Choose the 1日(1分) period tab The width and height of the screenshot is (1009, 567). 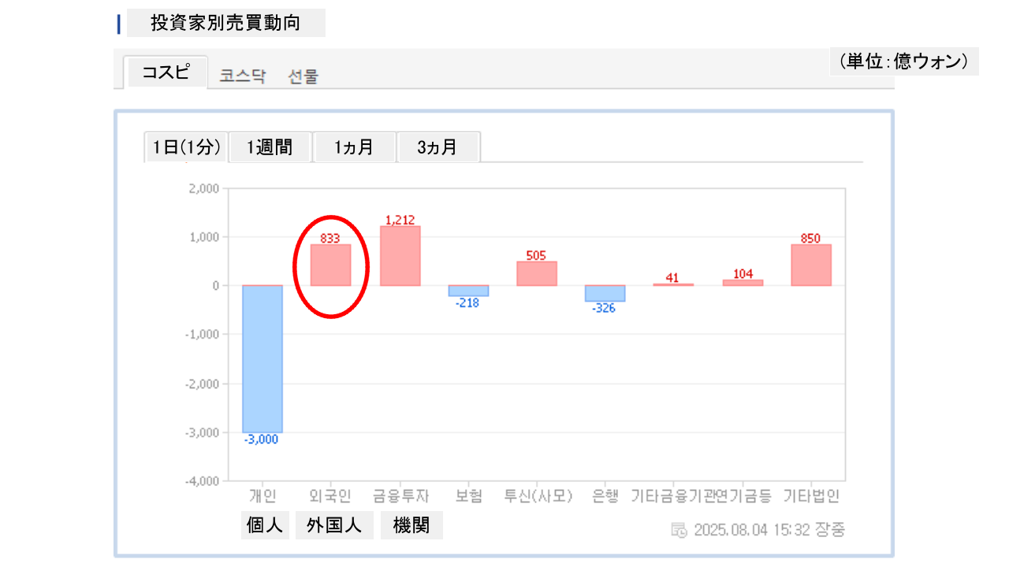186,147
